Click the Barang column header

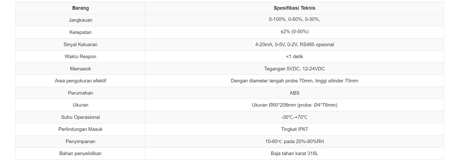[80, 8]
